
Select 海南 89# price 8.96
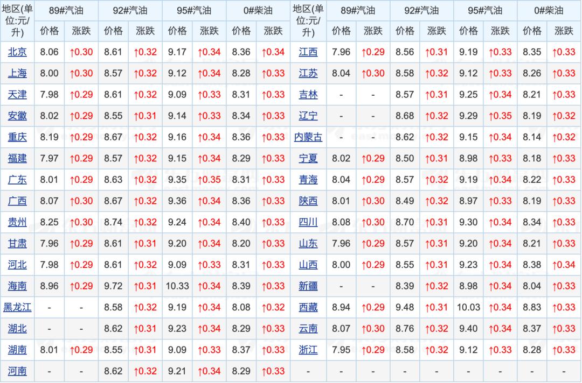(50, 286)
